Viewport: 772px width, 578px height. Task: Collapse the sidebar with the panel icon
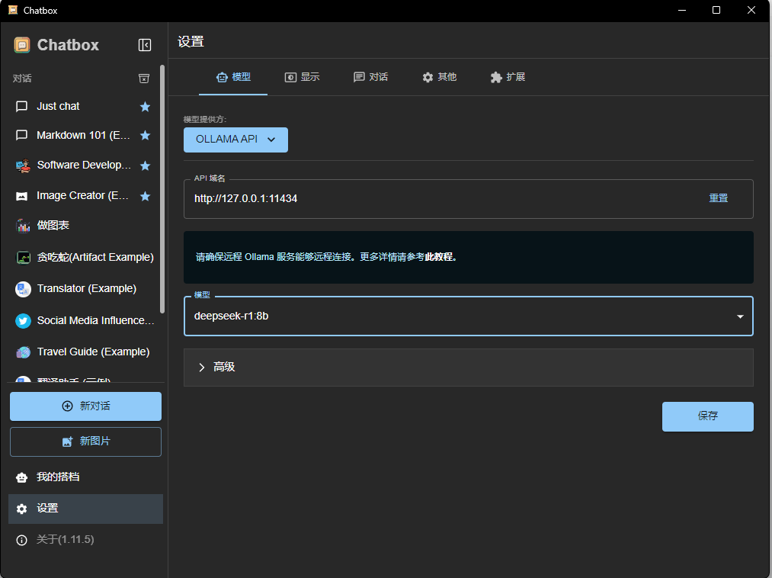pos(145,45)
